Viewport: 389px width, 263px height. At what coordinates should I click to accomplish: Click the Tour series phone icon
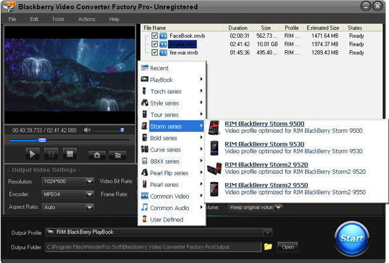click(145, 115)
